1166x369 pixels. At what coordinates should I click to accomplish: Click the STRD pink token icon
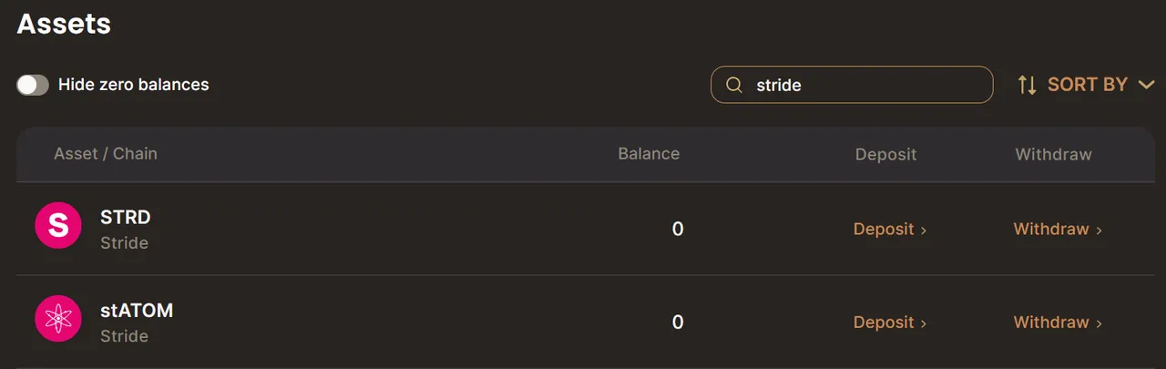tap(58, 226)
